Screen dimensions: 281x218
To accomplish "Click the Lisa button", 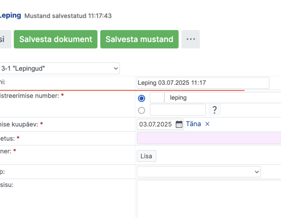I will pos(146,156).
